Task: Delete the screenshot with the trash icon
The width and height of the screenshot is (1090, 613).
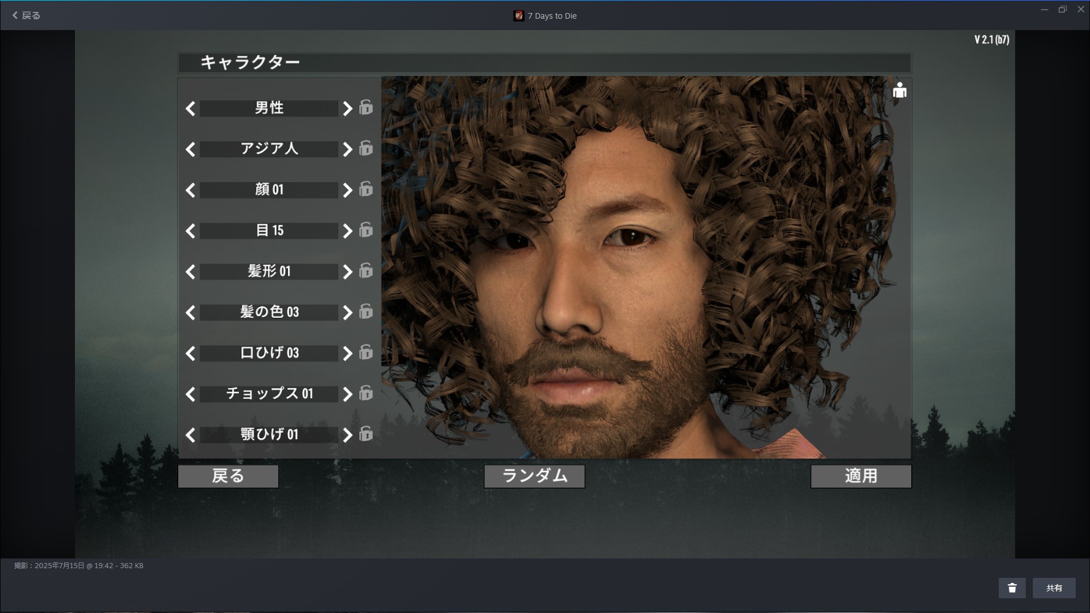Action: (x=1012, y=588)
